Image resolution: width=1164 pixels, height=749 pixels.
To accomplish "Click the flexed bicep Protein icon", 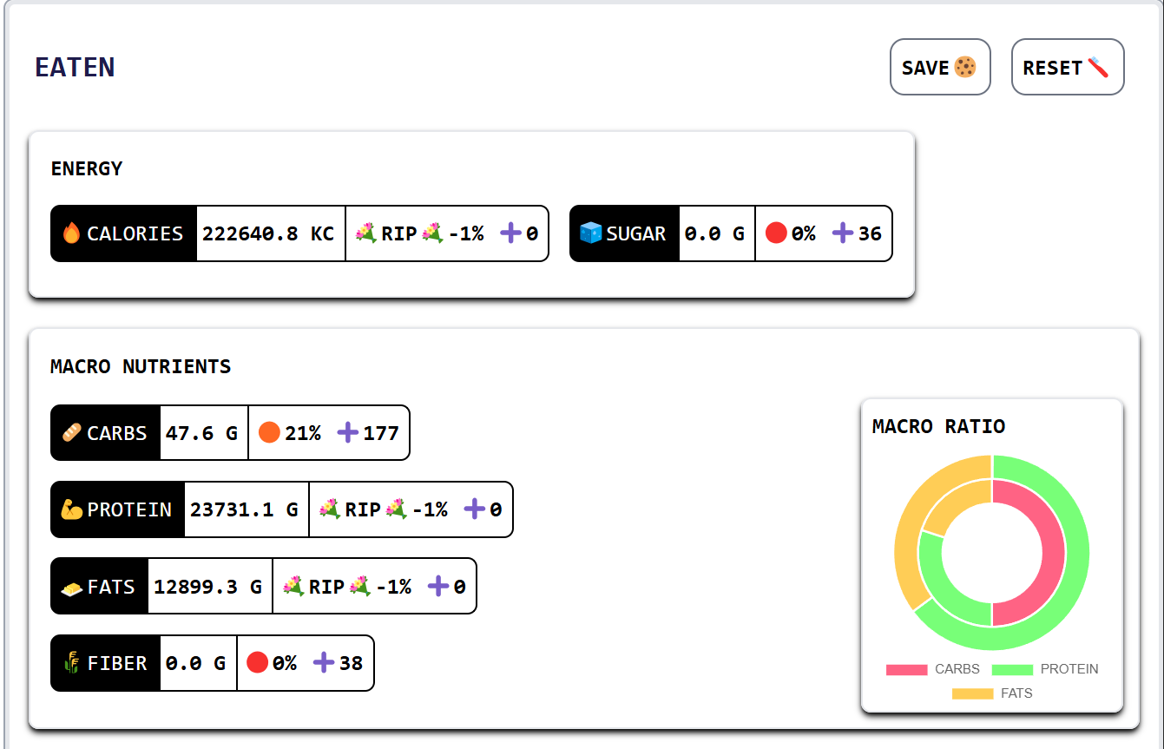I will coord(72,509).
